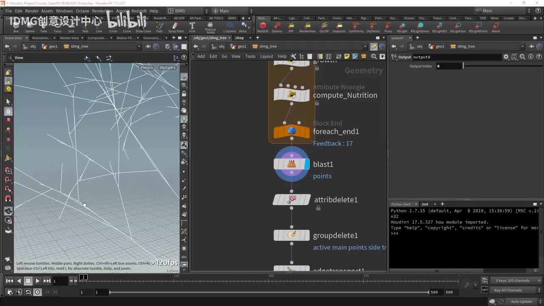Click the Redshift shelf tool icon

pyautogui.click(x=263, y=26)
